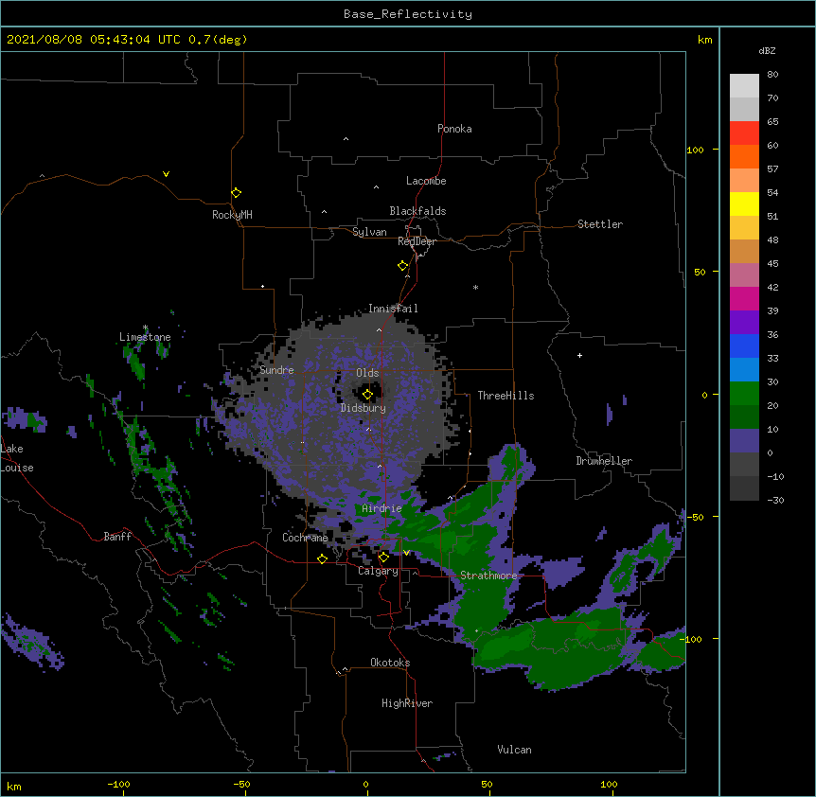Viewport: 816px width, 797px height.
Task: Click the Olds town label
Action: click(x=367, y=373)
